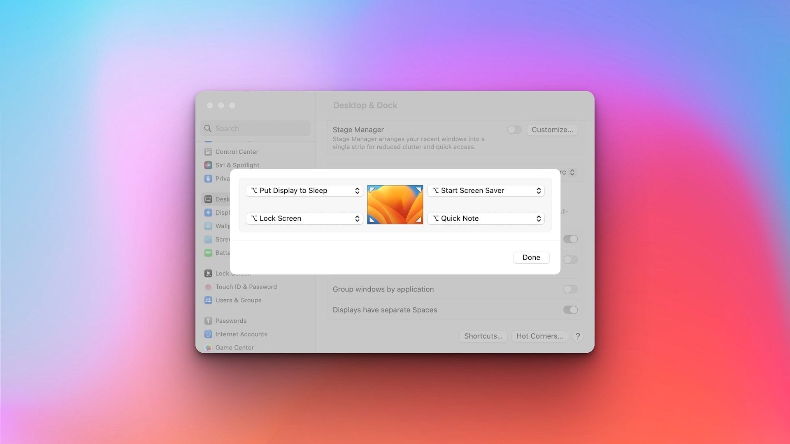Change the Start Screen Saver corner action

(486, 190)
